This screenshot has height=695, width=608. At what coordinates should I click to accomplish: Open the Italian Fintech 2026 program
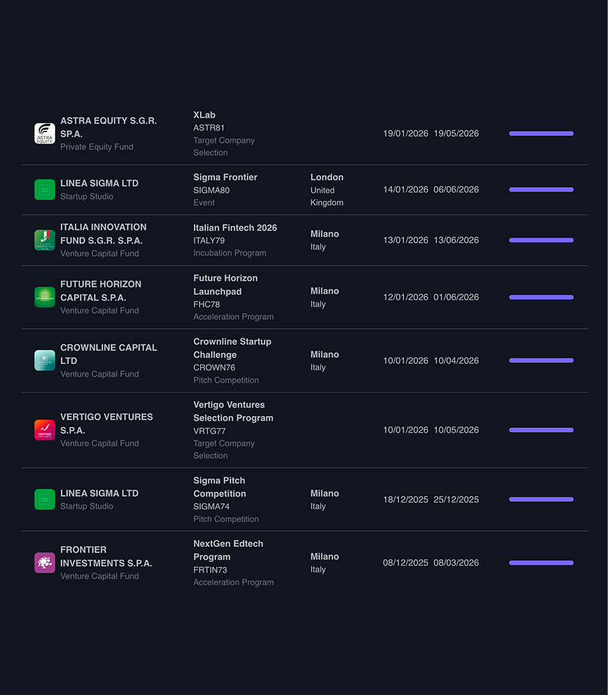point(235,228)
